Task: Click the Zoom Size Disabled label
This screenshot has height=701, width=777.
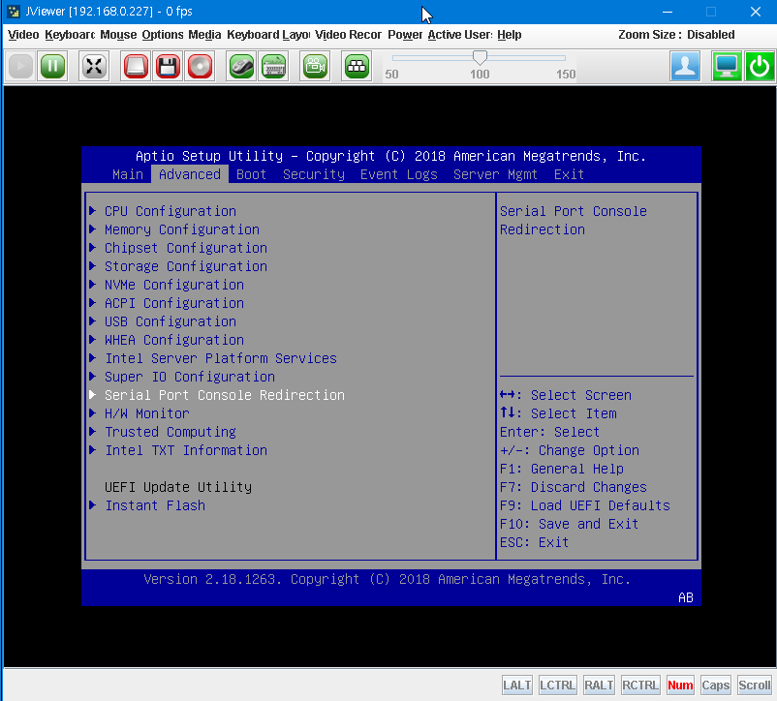Action: 676,35
